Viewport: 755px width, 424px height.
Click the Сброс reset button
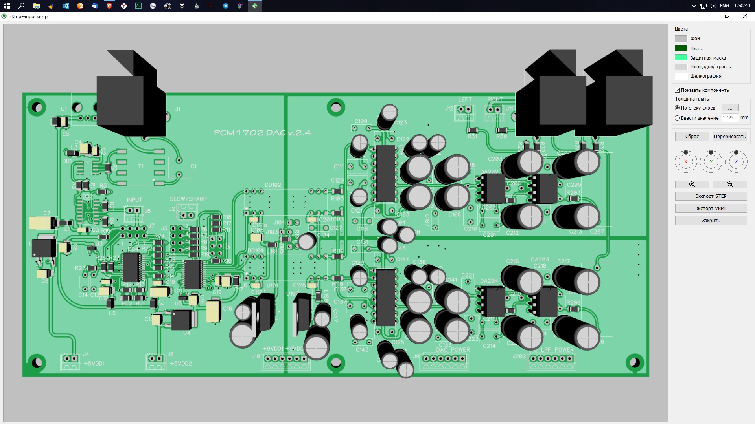692,137
